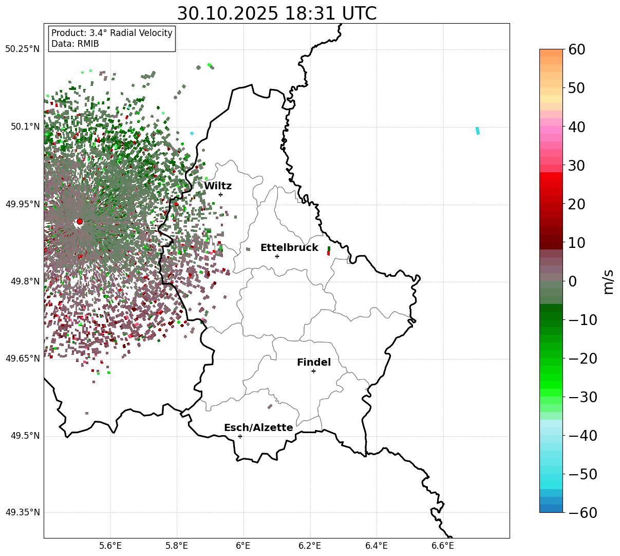Click the colorbar value 40
620x556 pixels.
576,127
